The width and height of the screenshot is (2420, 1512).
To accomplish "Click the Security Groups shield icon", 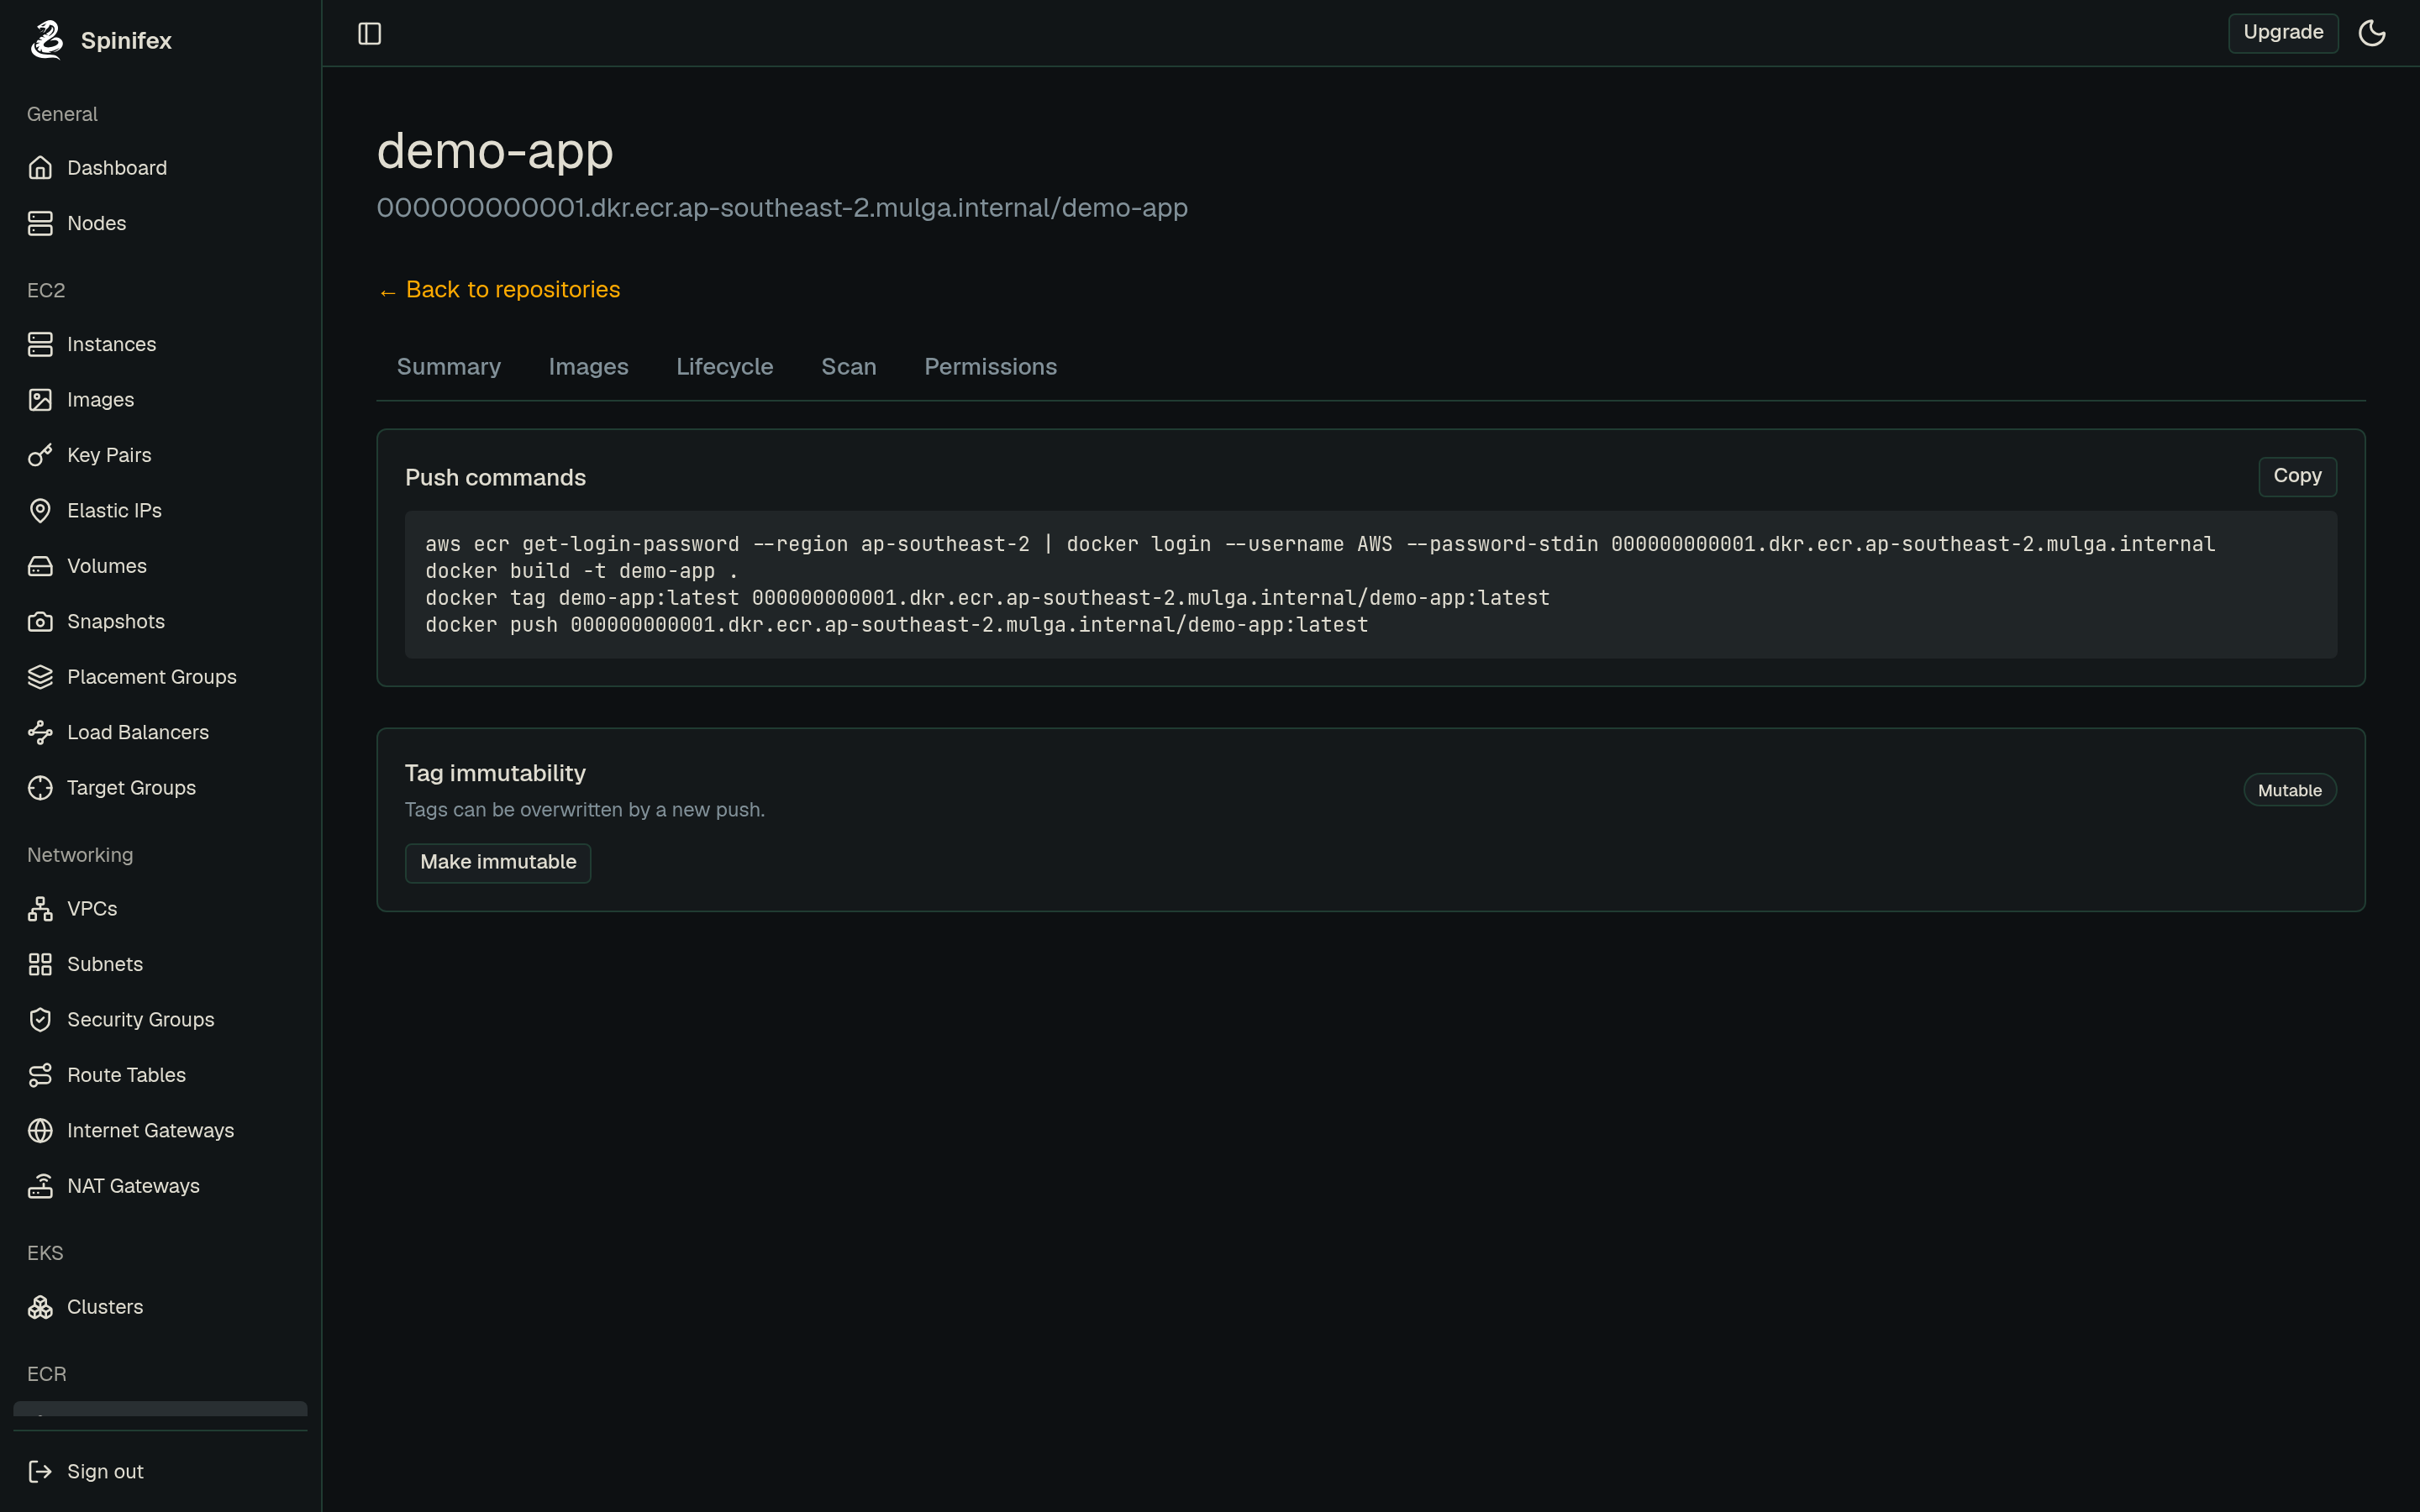I will pos(40,1020).
